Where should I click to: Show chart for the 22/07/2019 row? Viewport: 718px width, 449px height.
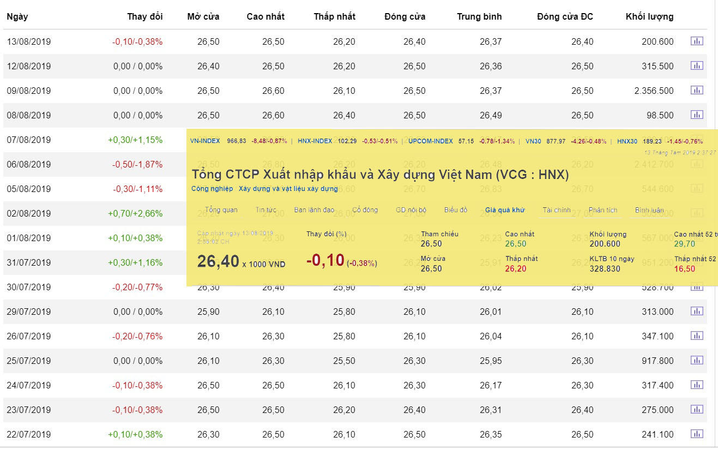point(697,434)
